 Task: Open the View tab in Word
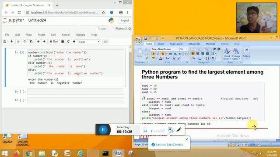tap(237, 44)
